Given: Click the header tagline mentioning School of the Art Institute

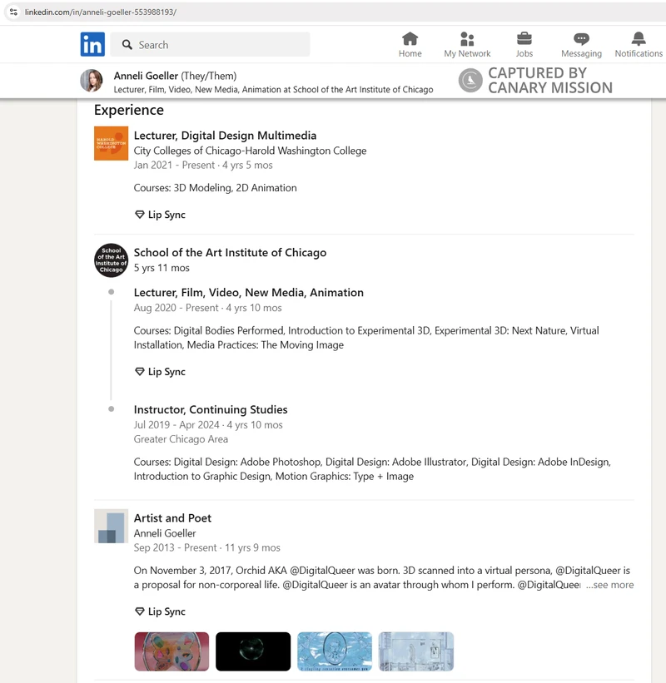Looking at the screenshot, I should pos(273,89).
